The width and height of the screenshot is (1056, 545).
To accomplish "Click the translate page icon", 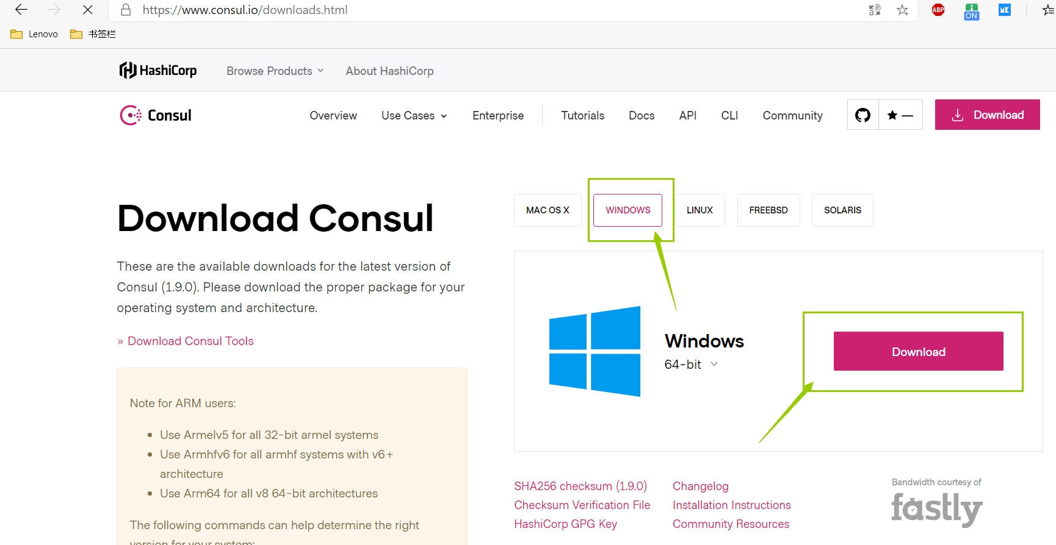I will pyautogui.click(x=875, y=10).
